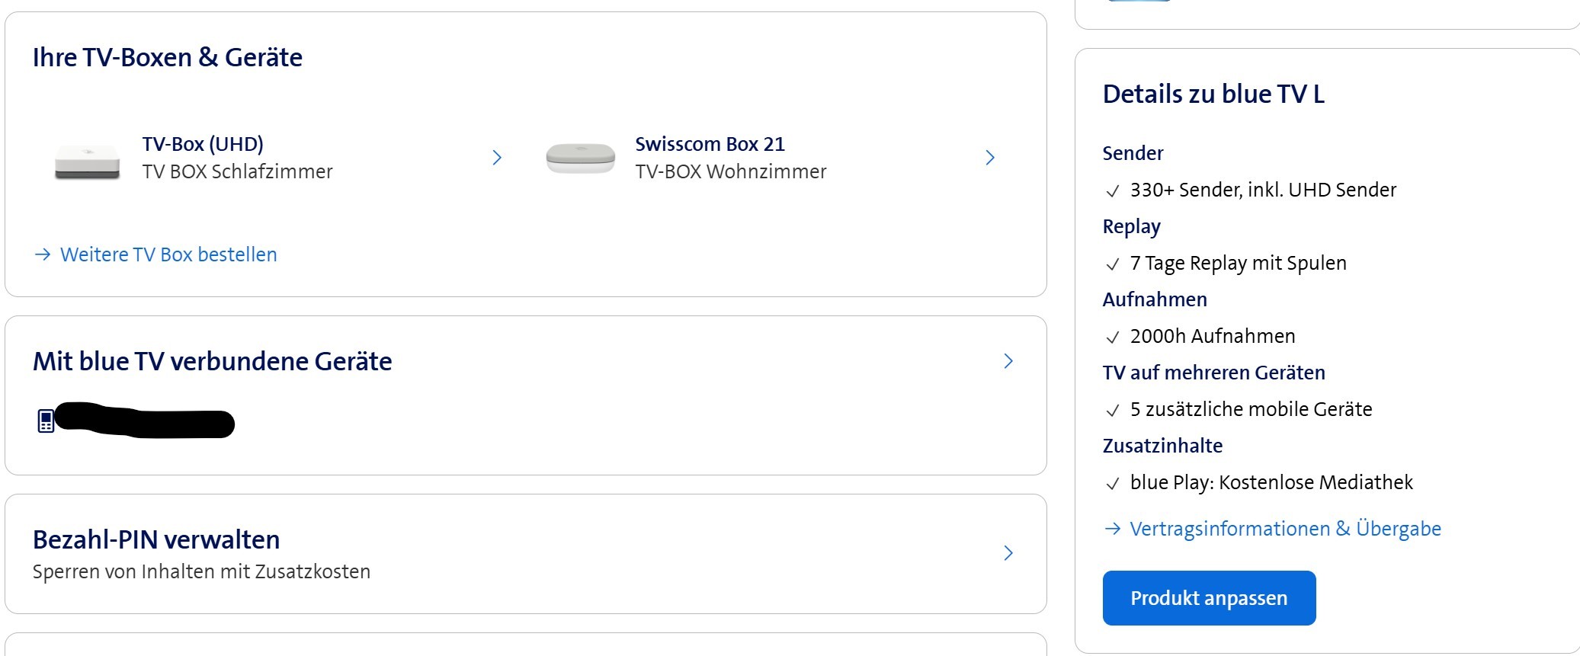Screen dimensions: 1580x656
Task: Click checkmark next to blue Play Mediathek
Action: pyautogui.click(x=1113, y=484)
